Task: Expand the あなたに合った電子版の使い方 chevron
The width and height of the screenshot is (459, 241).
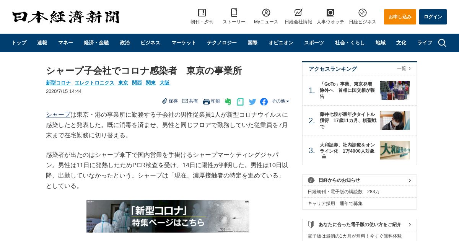Action: (410, 225)
